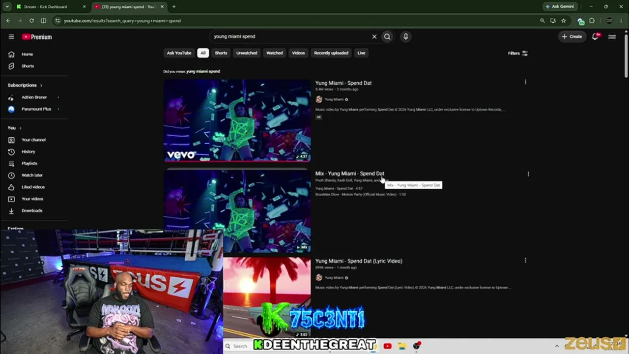
Task: Open the Yung Miami - Spend Dat (Lyric Video) title
Action: coord(359,261)
